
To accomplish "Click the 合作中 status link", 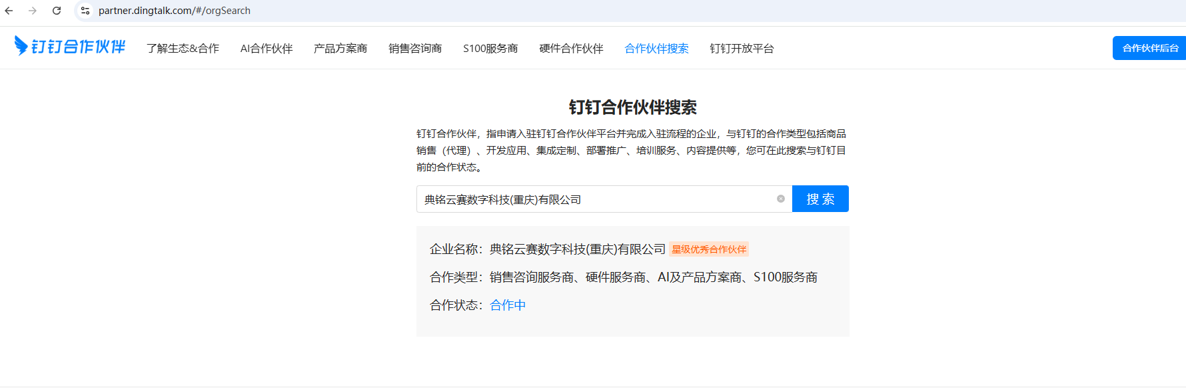I will (508, 305).
